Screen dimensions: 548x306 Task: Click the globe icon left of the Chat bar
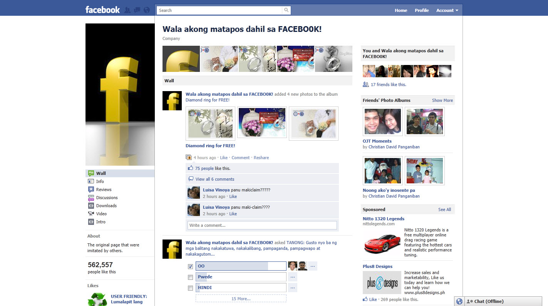(x=459, y=301)
